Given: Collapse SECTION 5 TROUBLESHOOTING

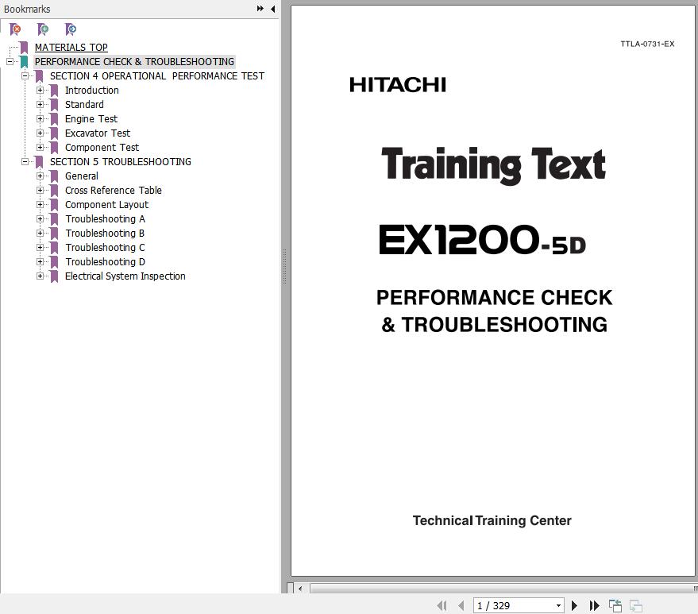Looking at the screenshot, I should (25, 161).
